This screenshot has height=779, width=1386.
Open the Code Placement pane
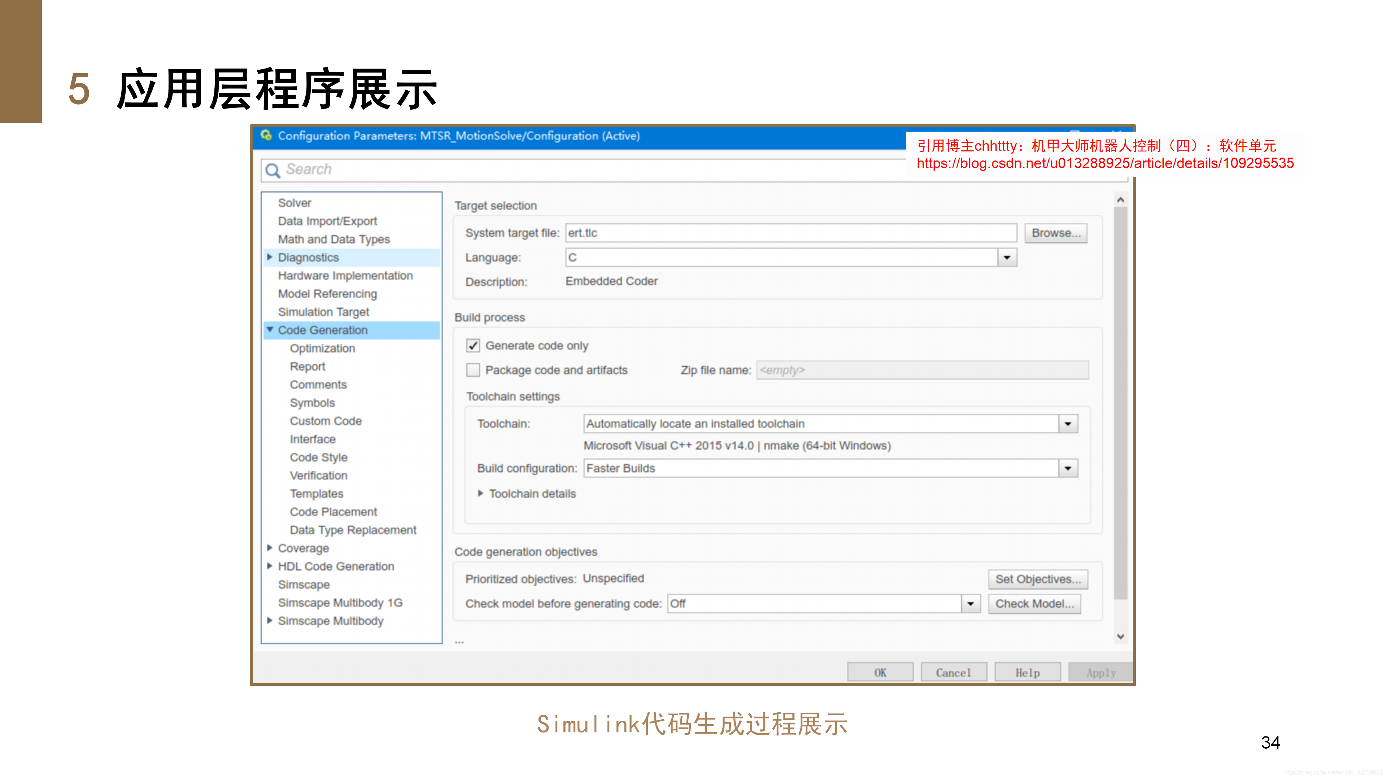333,512
